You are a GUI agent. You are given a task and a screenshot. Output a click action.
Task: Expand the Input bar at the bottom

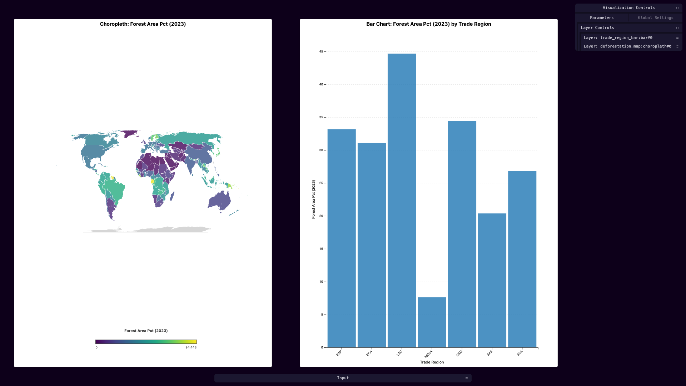pos(343,378)
